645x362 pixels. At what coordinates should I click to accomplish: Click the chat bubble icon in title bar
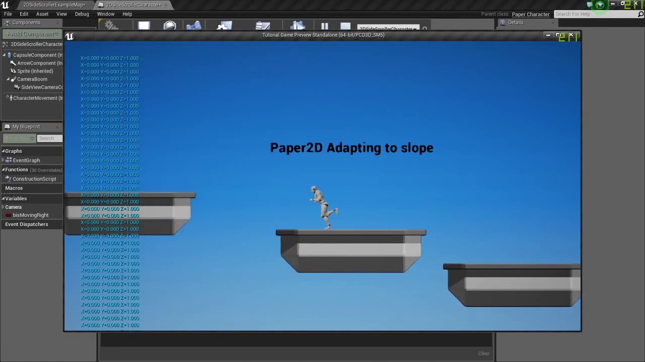[x=590, y=5]
